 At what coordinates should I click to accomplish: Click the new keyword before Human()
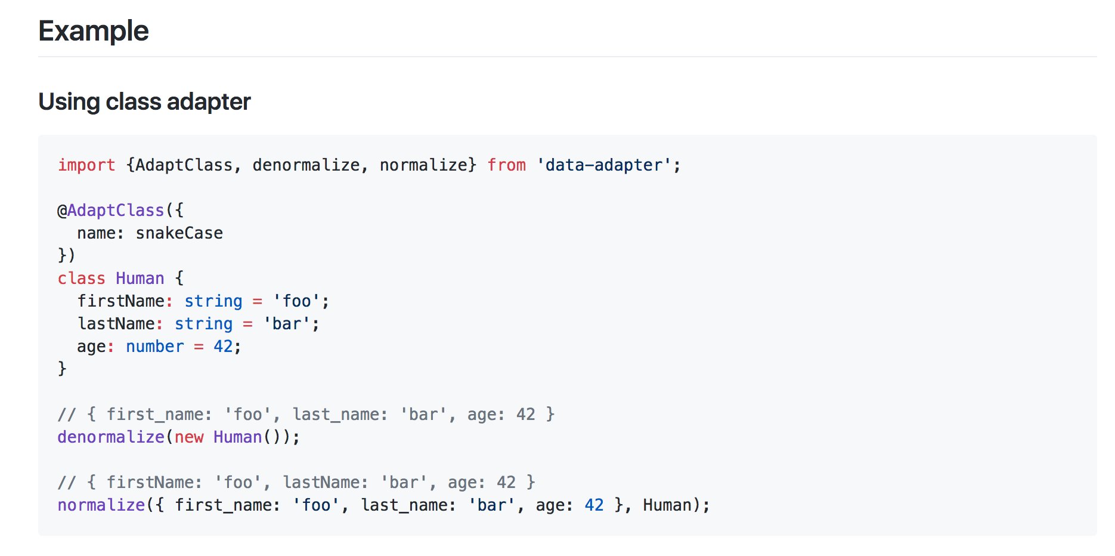coord(189,437)
